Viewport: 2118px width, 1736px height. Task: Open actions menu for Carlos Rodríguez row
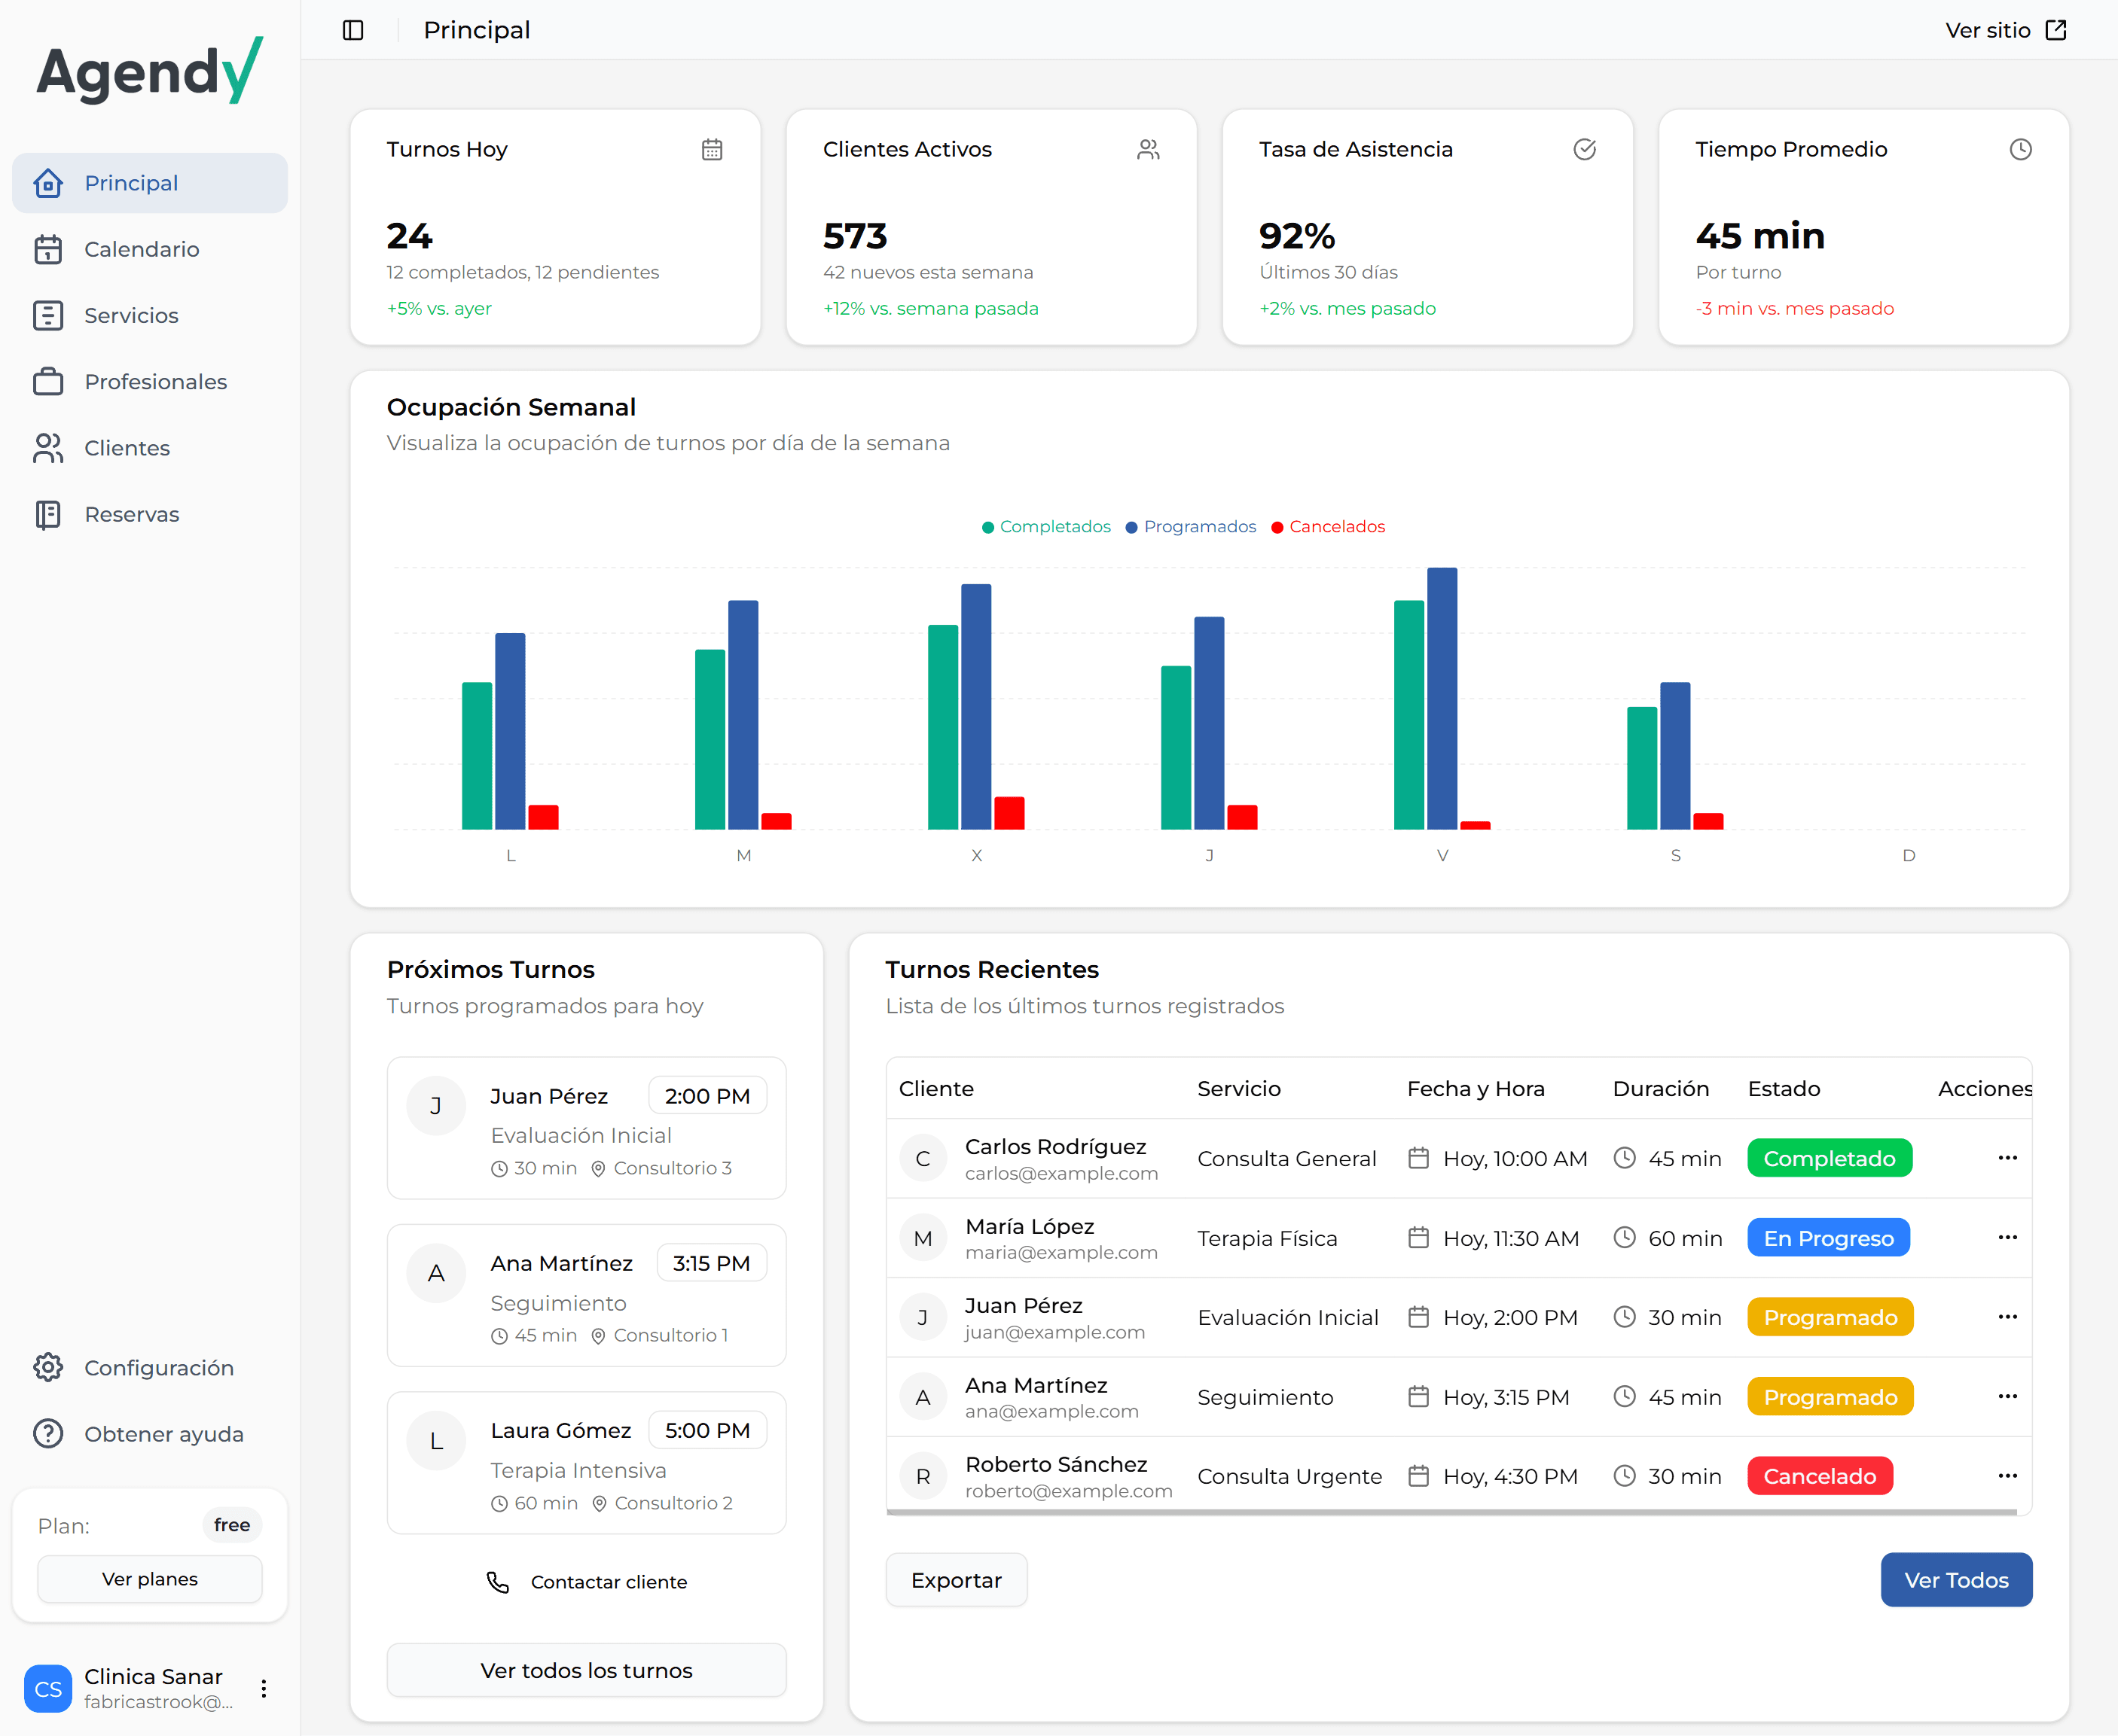coord(2007,1158)
